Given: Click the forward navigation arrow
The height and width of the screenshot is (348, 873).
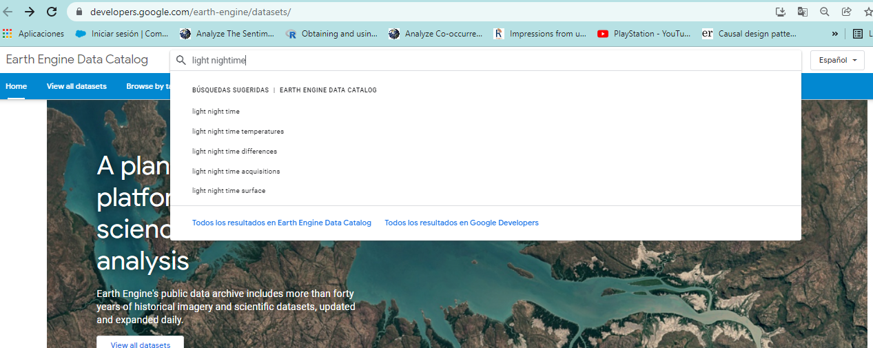Looking at the screenshot, I should 30,12.
